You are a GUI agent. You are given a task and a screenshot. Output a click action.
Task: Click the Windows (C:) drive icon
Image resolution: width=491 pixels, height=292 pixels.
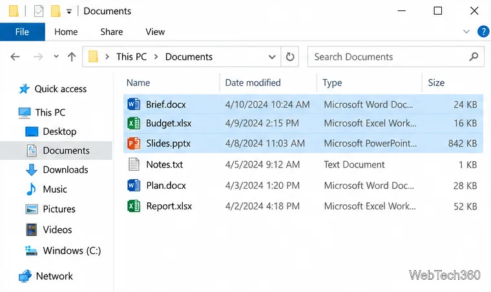[x=31, y=251]
